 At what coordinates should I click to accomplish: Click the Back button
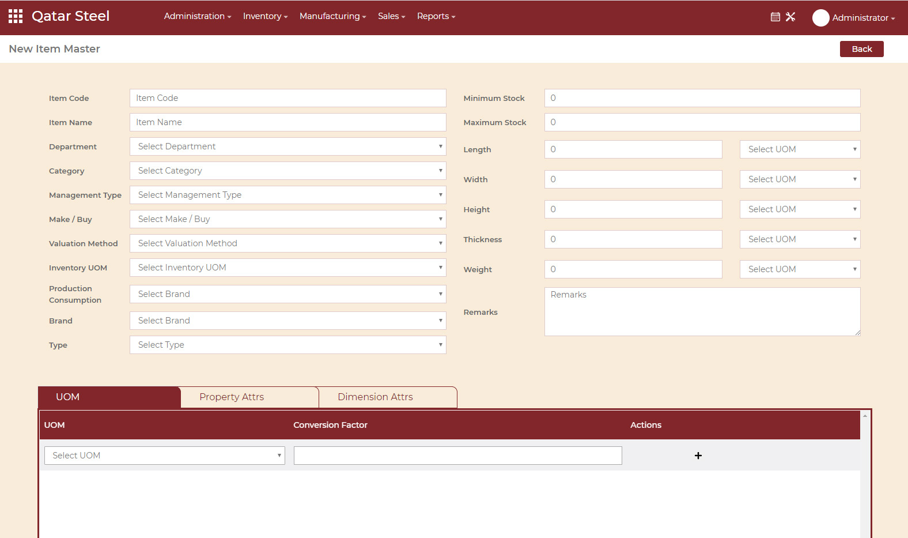(861, 49)
